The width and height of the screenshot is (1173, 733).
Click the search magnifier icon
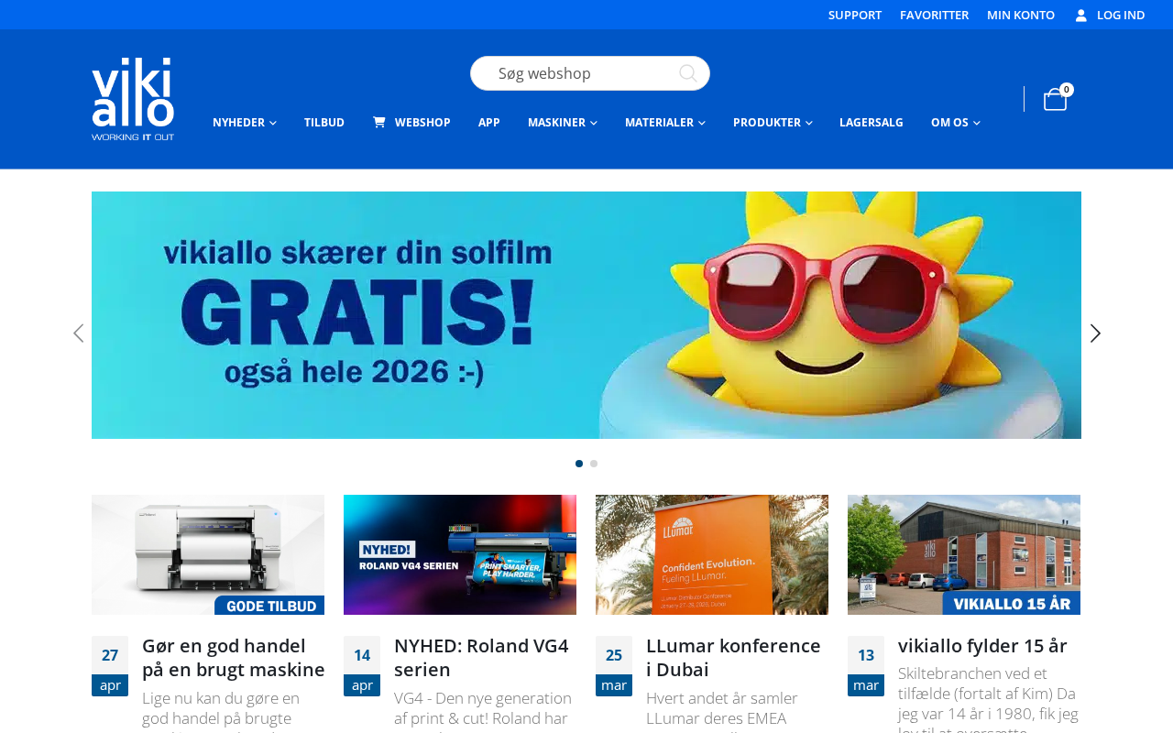687,73
